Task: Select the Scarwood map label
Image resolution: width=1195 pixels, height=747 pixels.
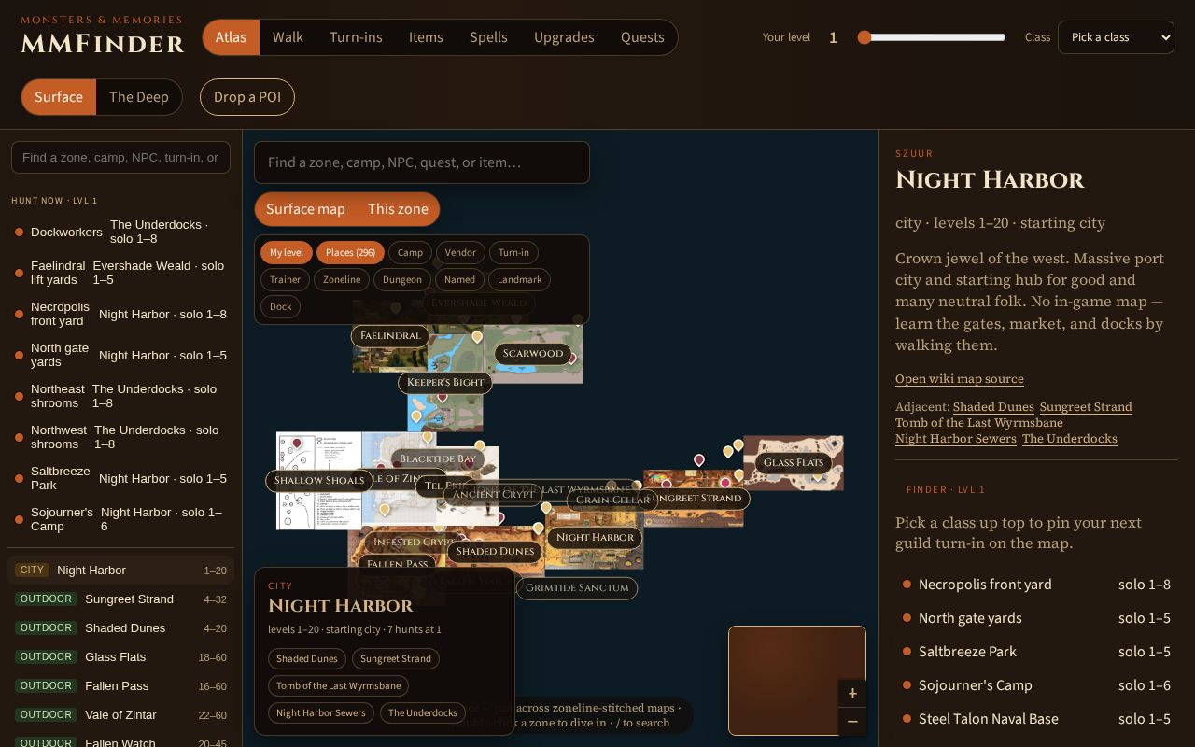Action: pos(533,353)
